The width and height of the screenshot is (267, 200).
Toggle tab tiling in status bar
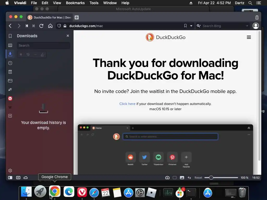[18, 178]
